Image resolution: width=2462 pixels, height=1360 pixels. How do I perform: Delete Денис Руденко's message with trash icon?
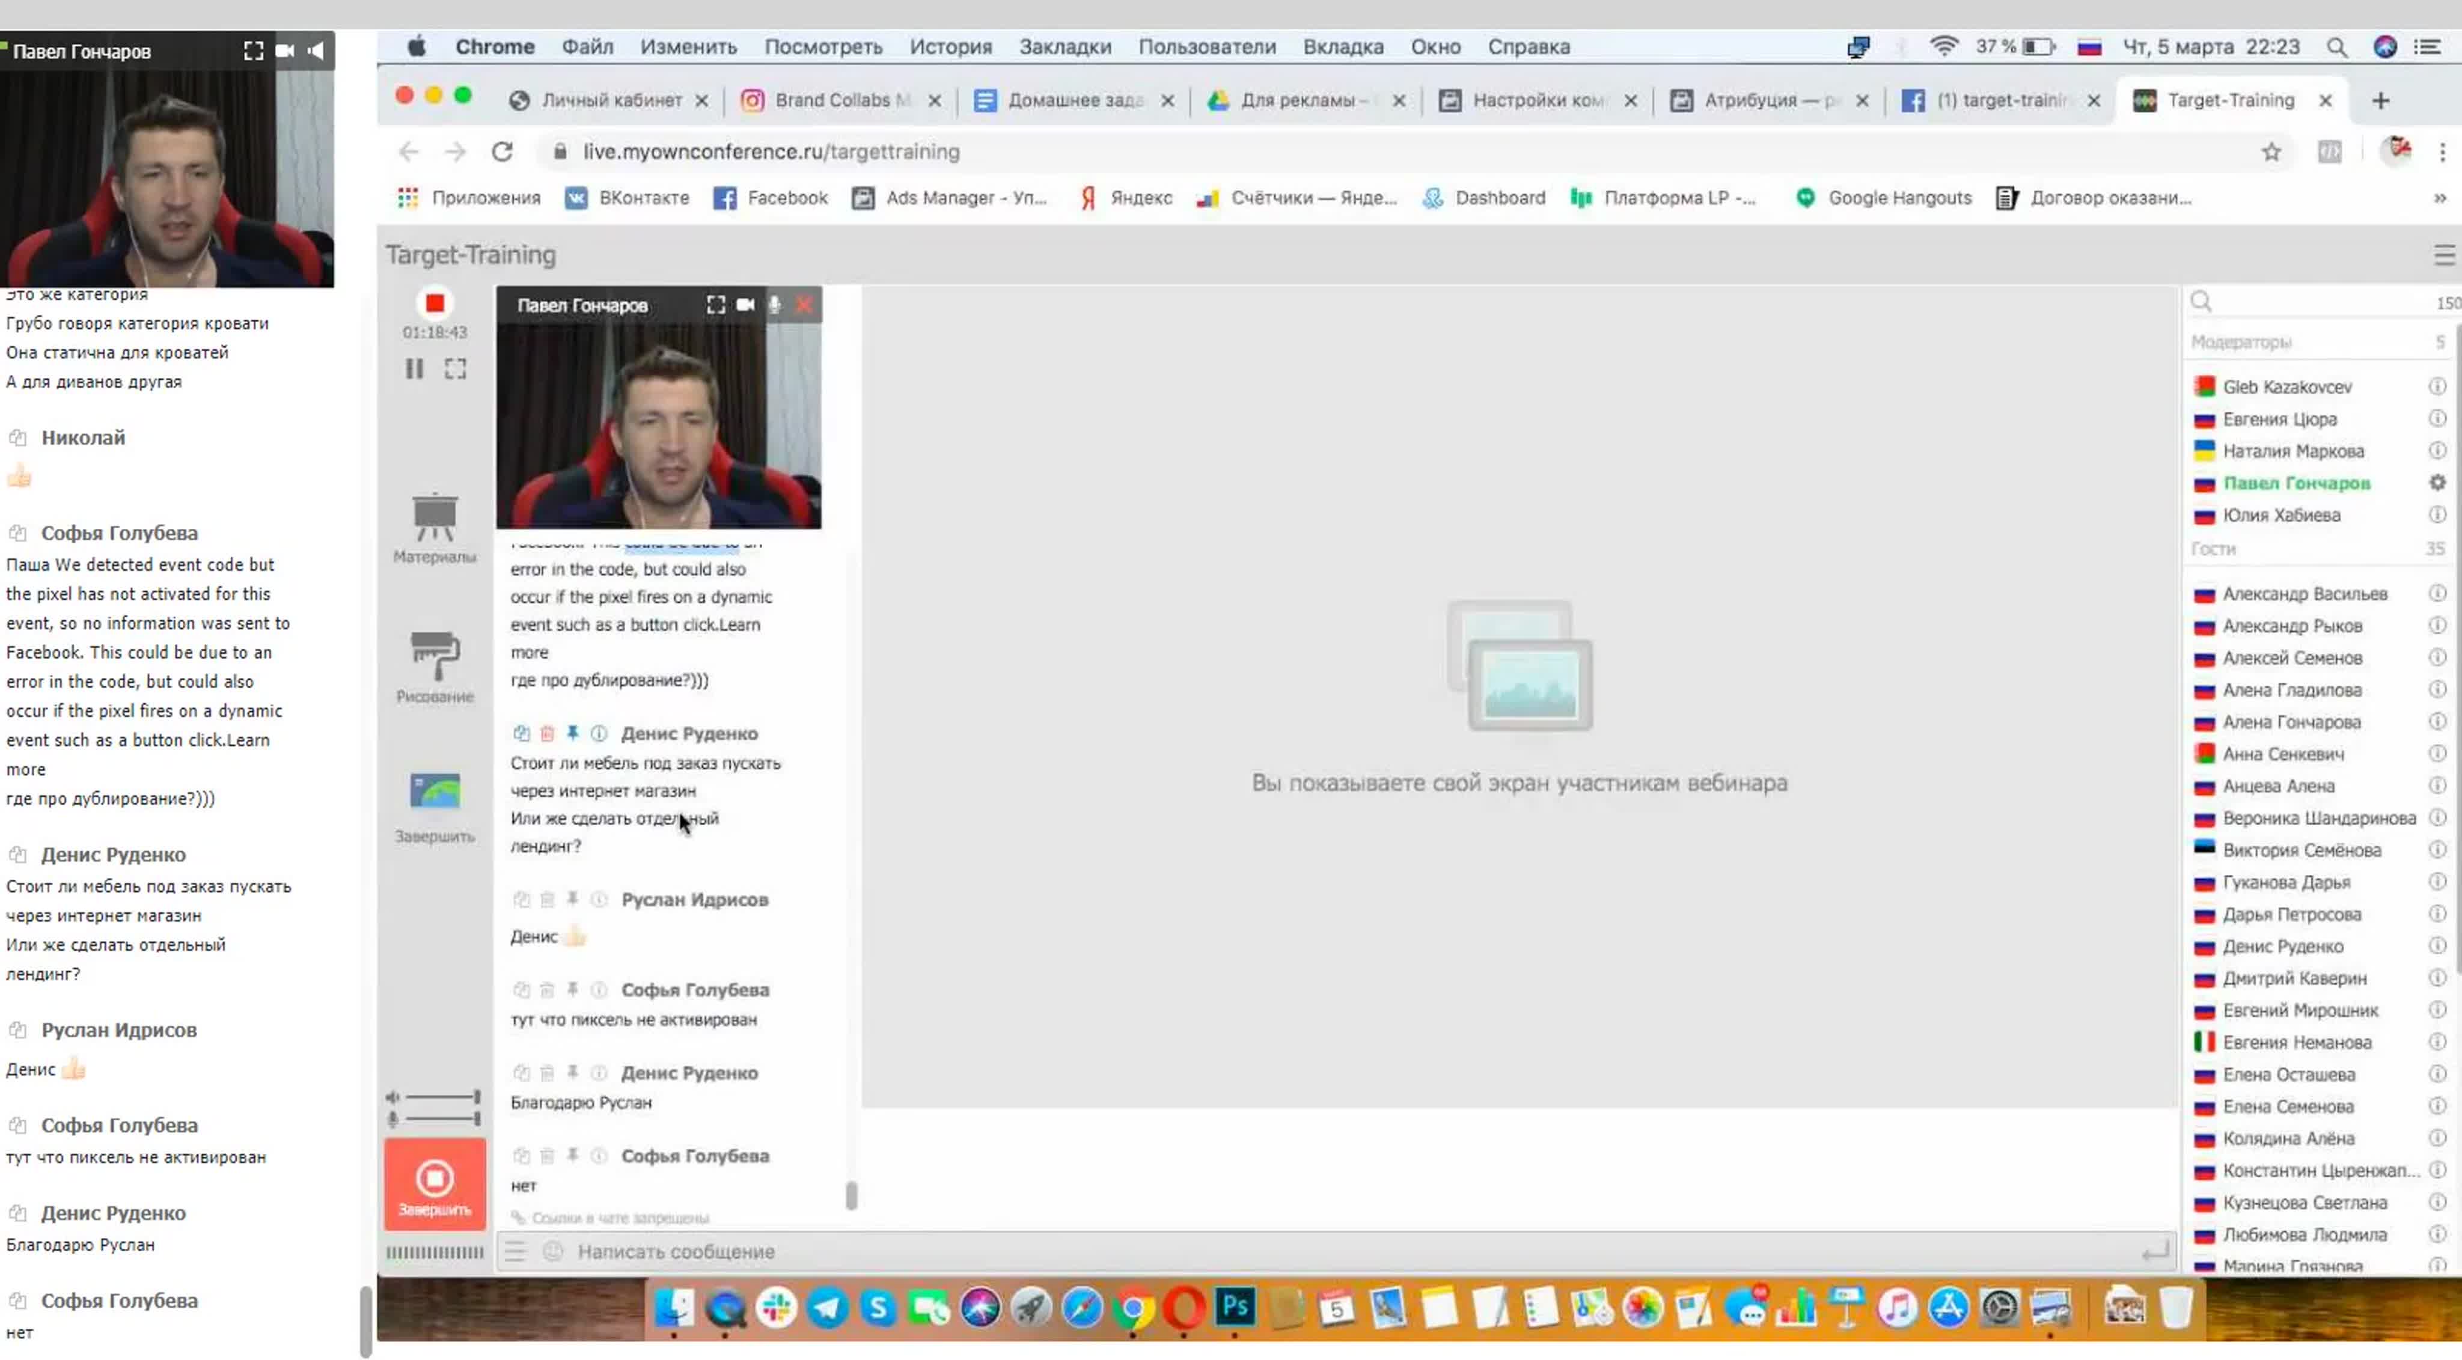tap(547, 733)
